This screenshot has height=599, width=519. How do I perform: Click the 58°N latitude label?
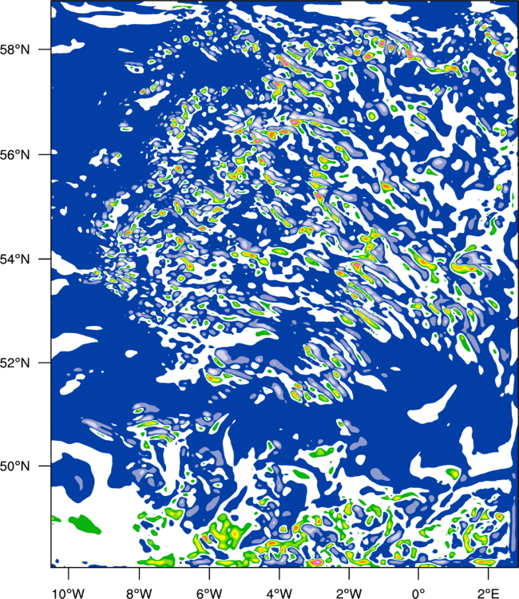pos(15,50)
